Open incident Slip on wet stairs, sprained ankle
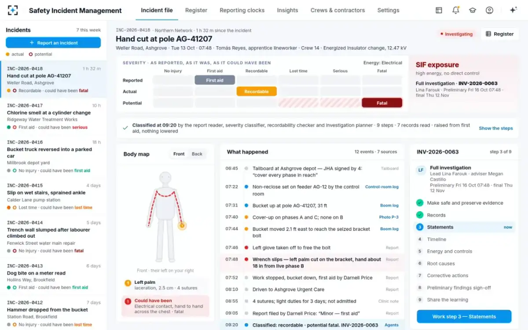528x330 pixels. pyautogui.click(x=53, y=196)
